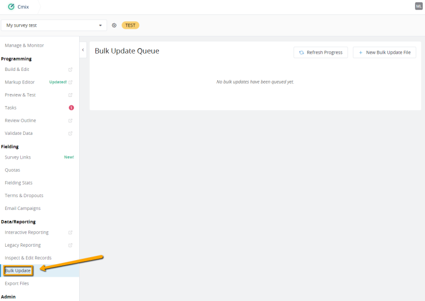Open Build & Edit
Image resolution: width=425 pixels, height=301 pixels.
[x=17, y=69]
